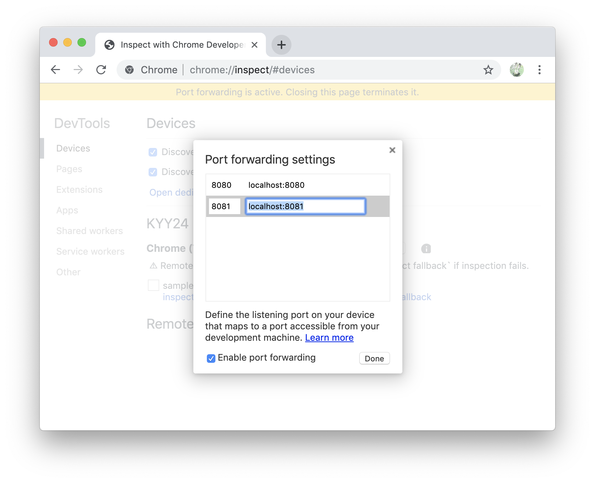Image resolution: width=595 pixels, height=483 pixels.
Task: Select the localhost:8081 input field
Action: 305,206
